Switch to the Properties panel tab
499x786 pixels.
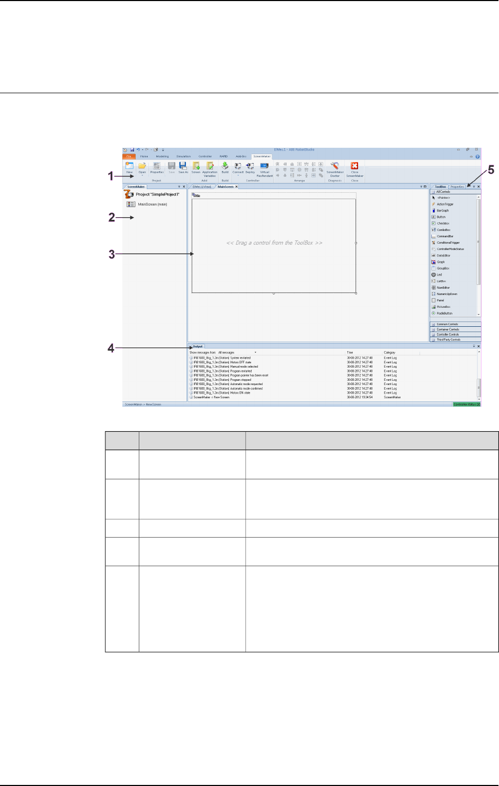(x=457, y=187)
